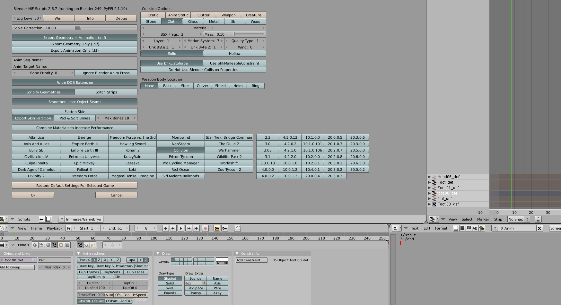Jump to the timeline end frame
Viewport: 561px width, 305px height.
[196, 228]
